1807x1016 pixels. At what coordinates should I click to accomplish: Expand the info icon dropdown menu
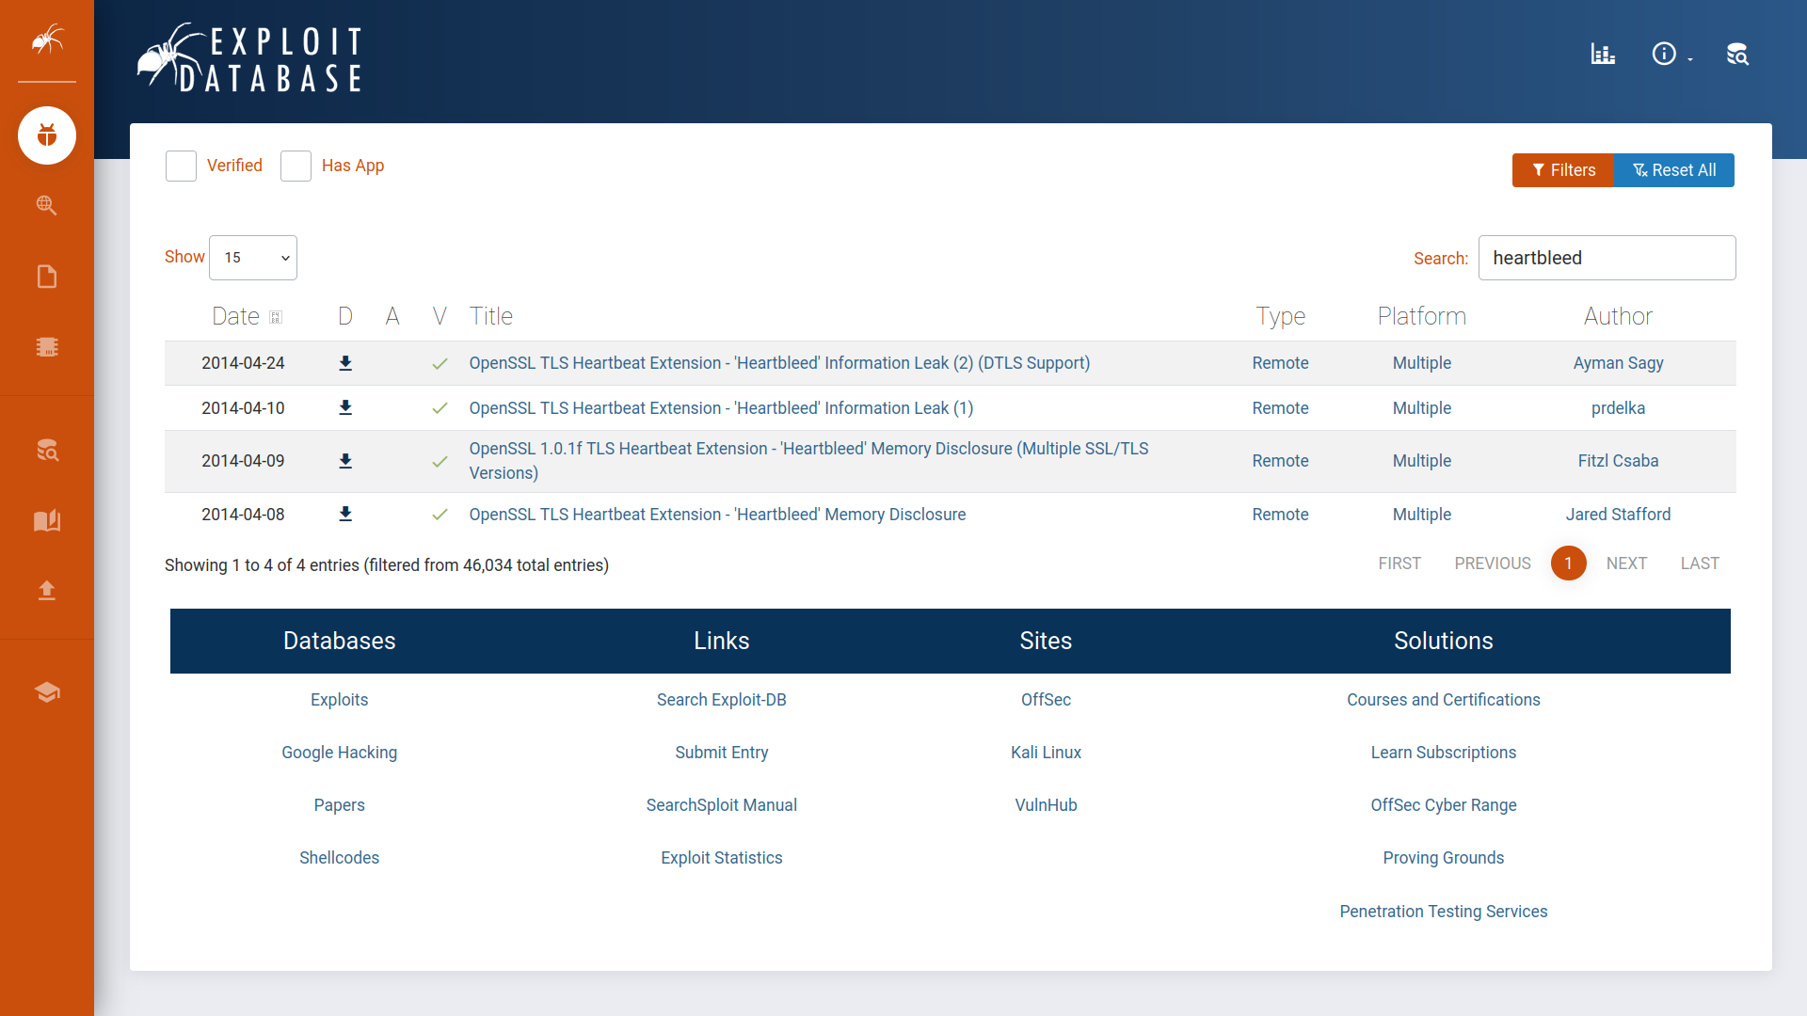tap(1671, 55)
